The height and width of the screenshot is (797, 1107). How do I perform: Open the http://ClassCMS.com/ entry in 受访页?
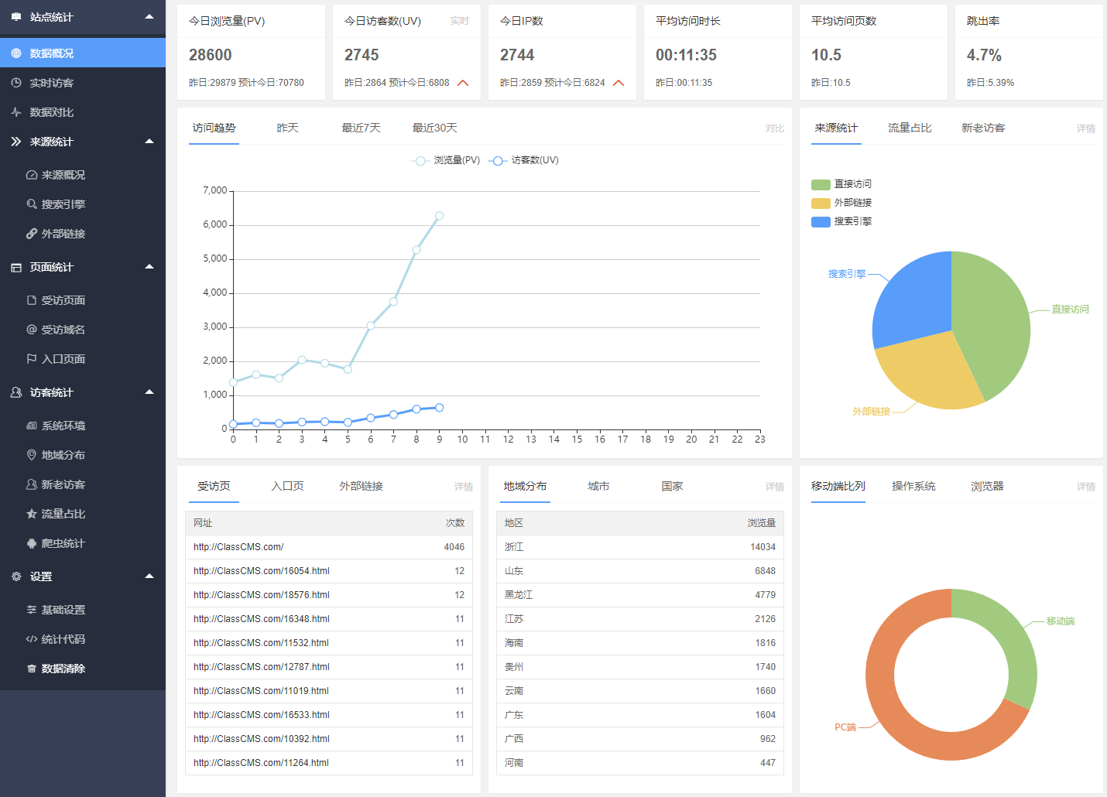(x=238, y=546)
